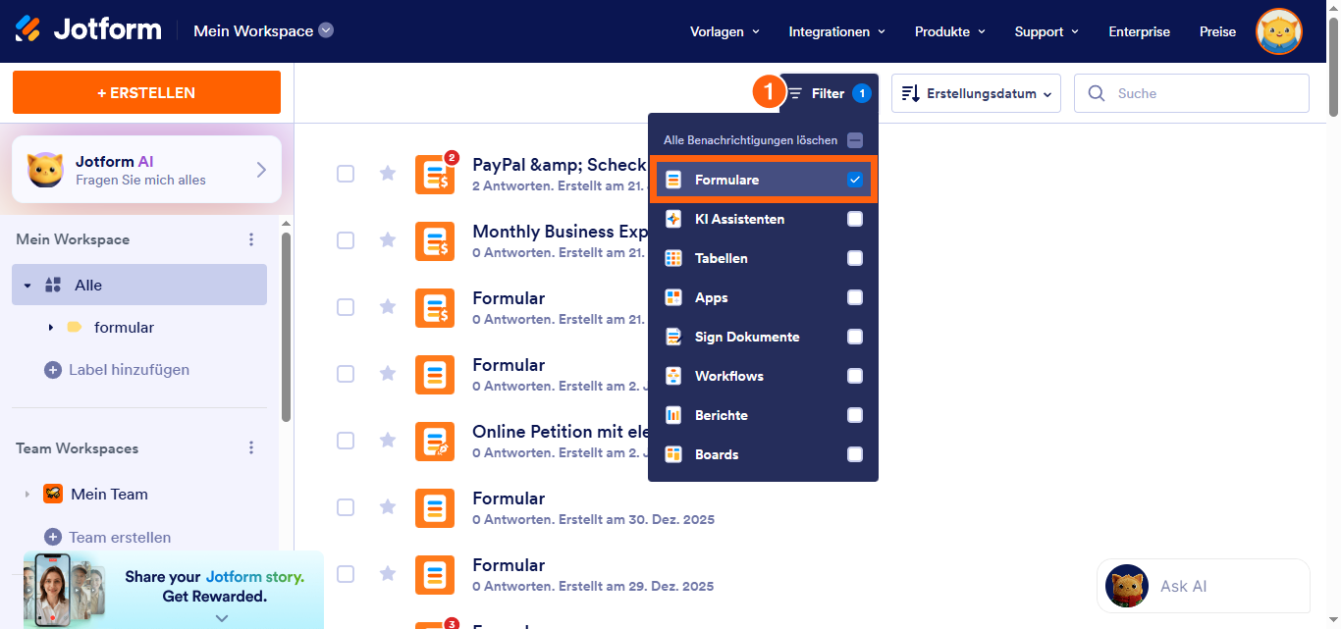Screen dimensions: 1341x629
Task: Open the user avatar profile menu
Action: click(1279, 31)
